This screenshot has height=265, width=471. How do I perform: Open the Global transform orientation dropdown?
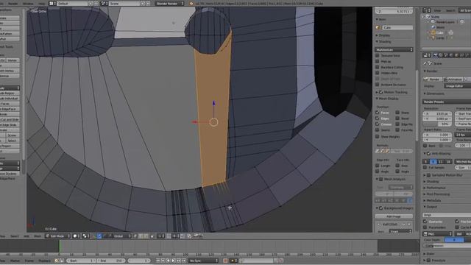[x=122, y=236]
